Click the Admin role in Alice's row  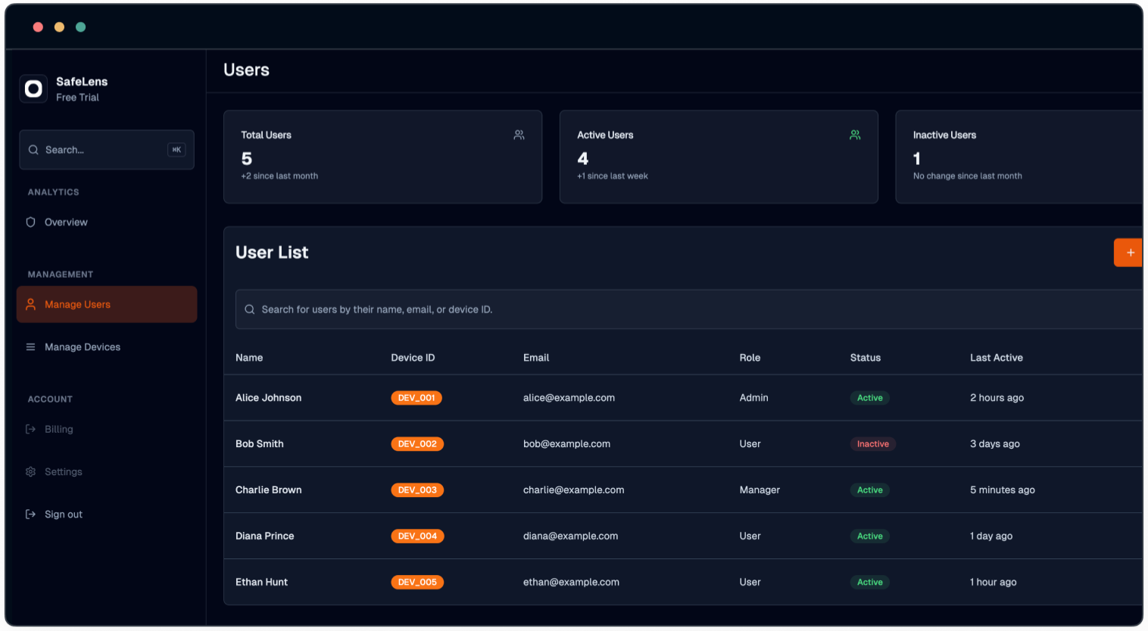click(753, 398)
